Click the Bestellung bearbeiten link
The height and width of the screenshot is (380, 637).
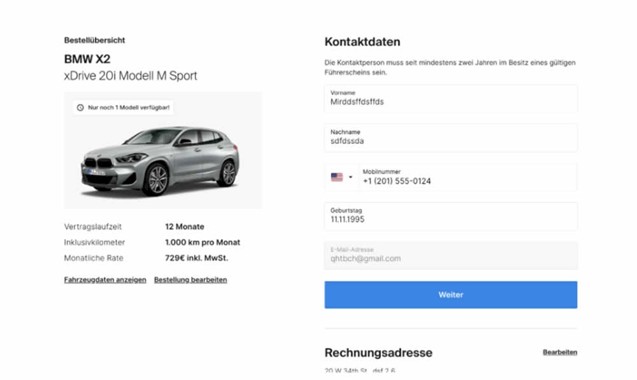(x=190, y=279)
